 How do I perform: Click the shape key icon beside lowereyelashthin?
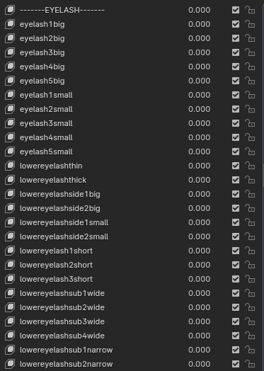[10, 166]
